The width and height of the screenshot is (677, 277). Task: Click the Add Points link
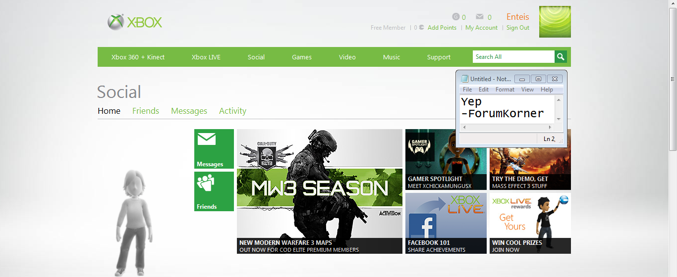pyautogui.click(x=442, y=28)
